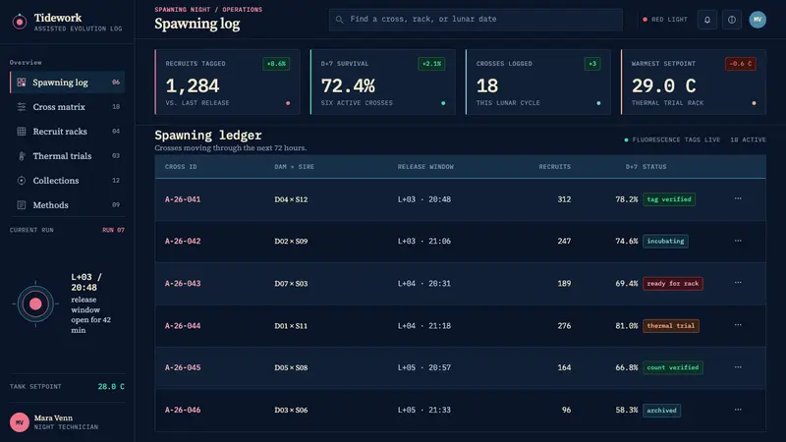Select the D+7 Survival 72.4% card
786x442 pixels.
coord(382,83)
